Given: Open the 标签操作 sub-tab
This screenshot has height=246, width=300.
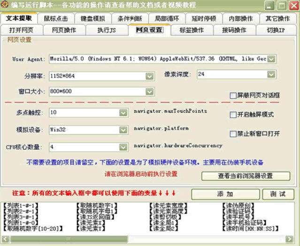Looking at the screenshot, I should [192, 30].
